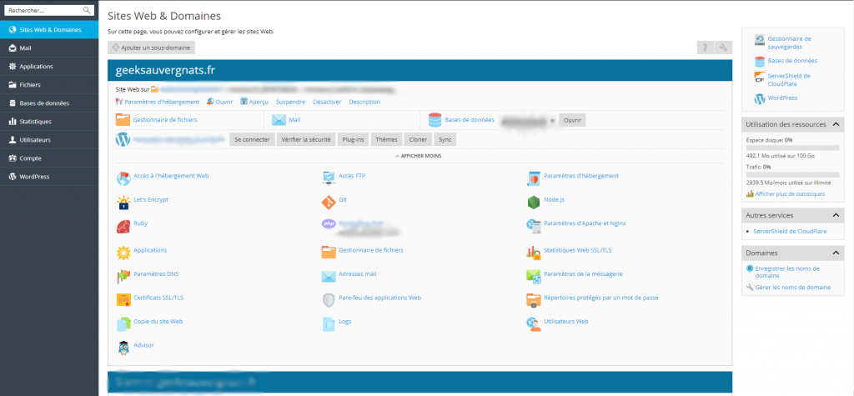Image resolution: width=854 pixels, height=396 pixels.
Task: Click the Ajouter un sous-domaine button
Action: (153, 48)
